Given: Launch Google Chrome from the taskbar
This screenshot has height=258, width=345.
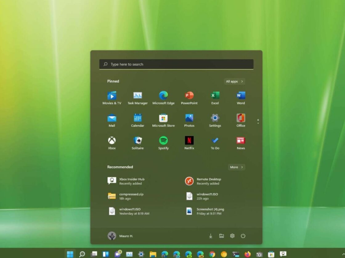Looking at the screenshot, I should tap(212, 254).
